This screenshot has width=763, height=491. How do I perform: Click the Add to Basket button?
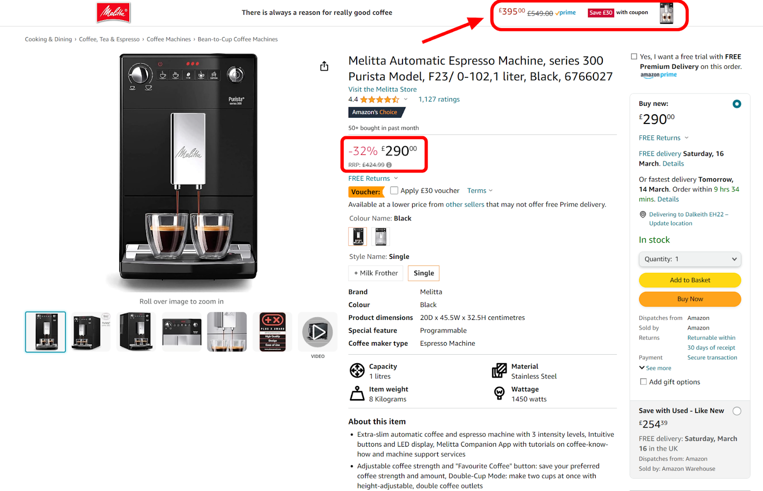click(690, 280)
